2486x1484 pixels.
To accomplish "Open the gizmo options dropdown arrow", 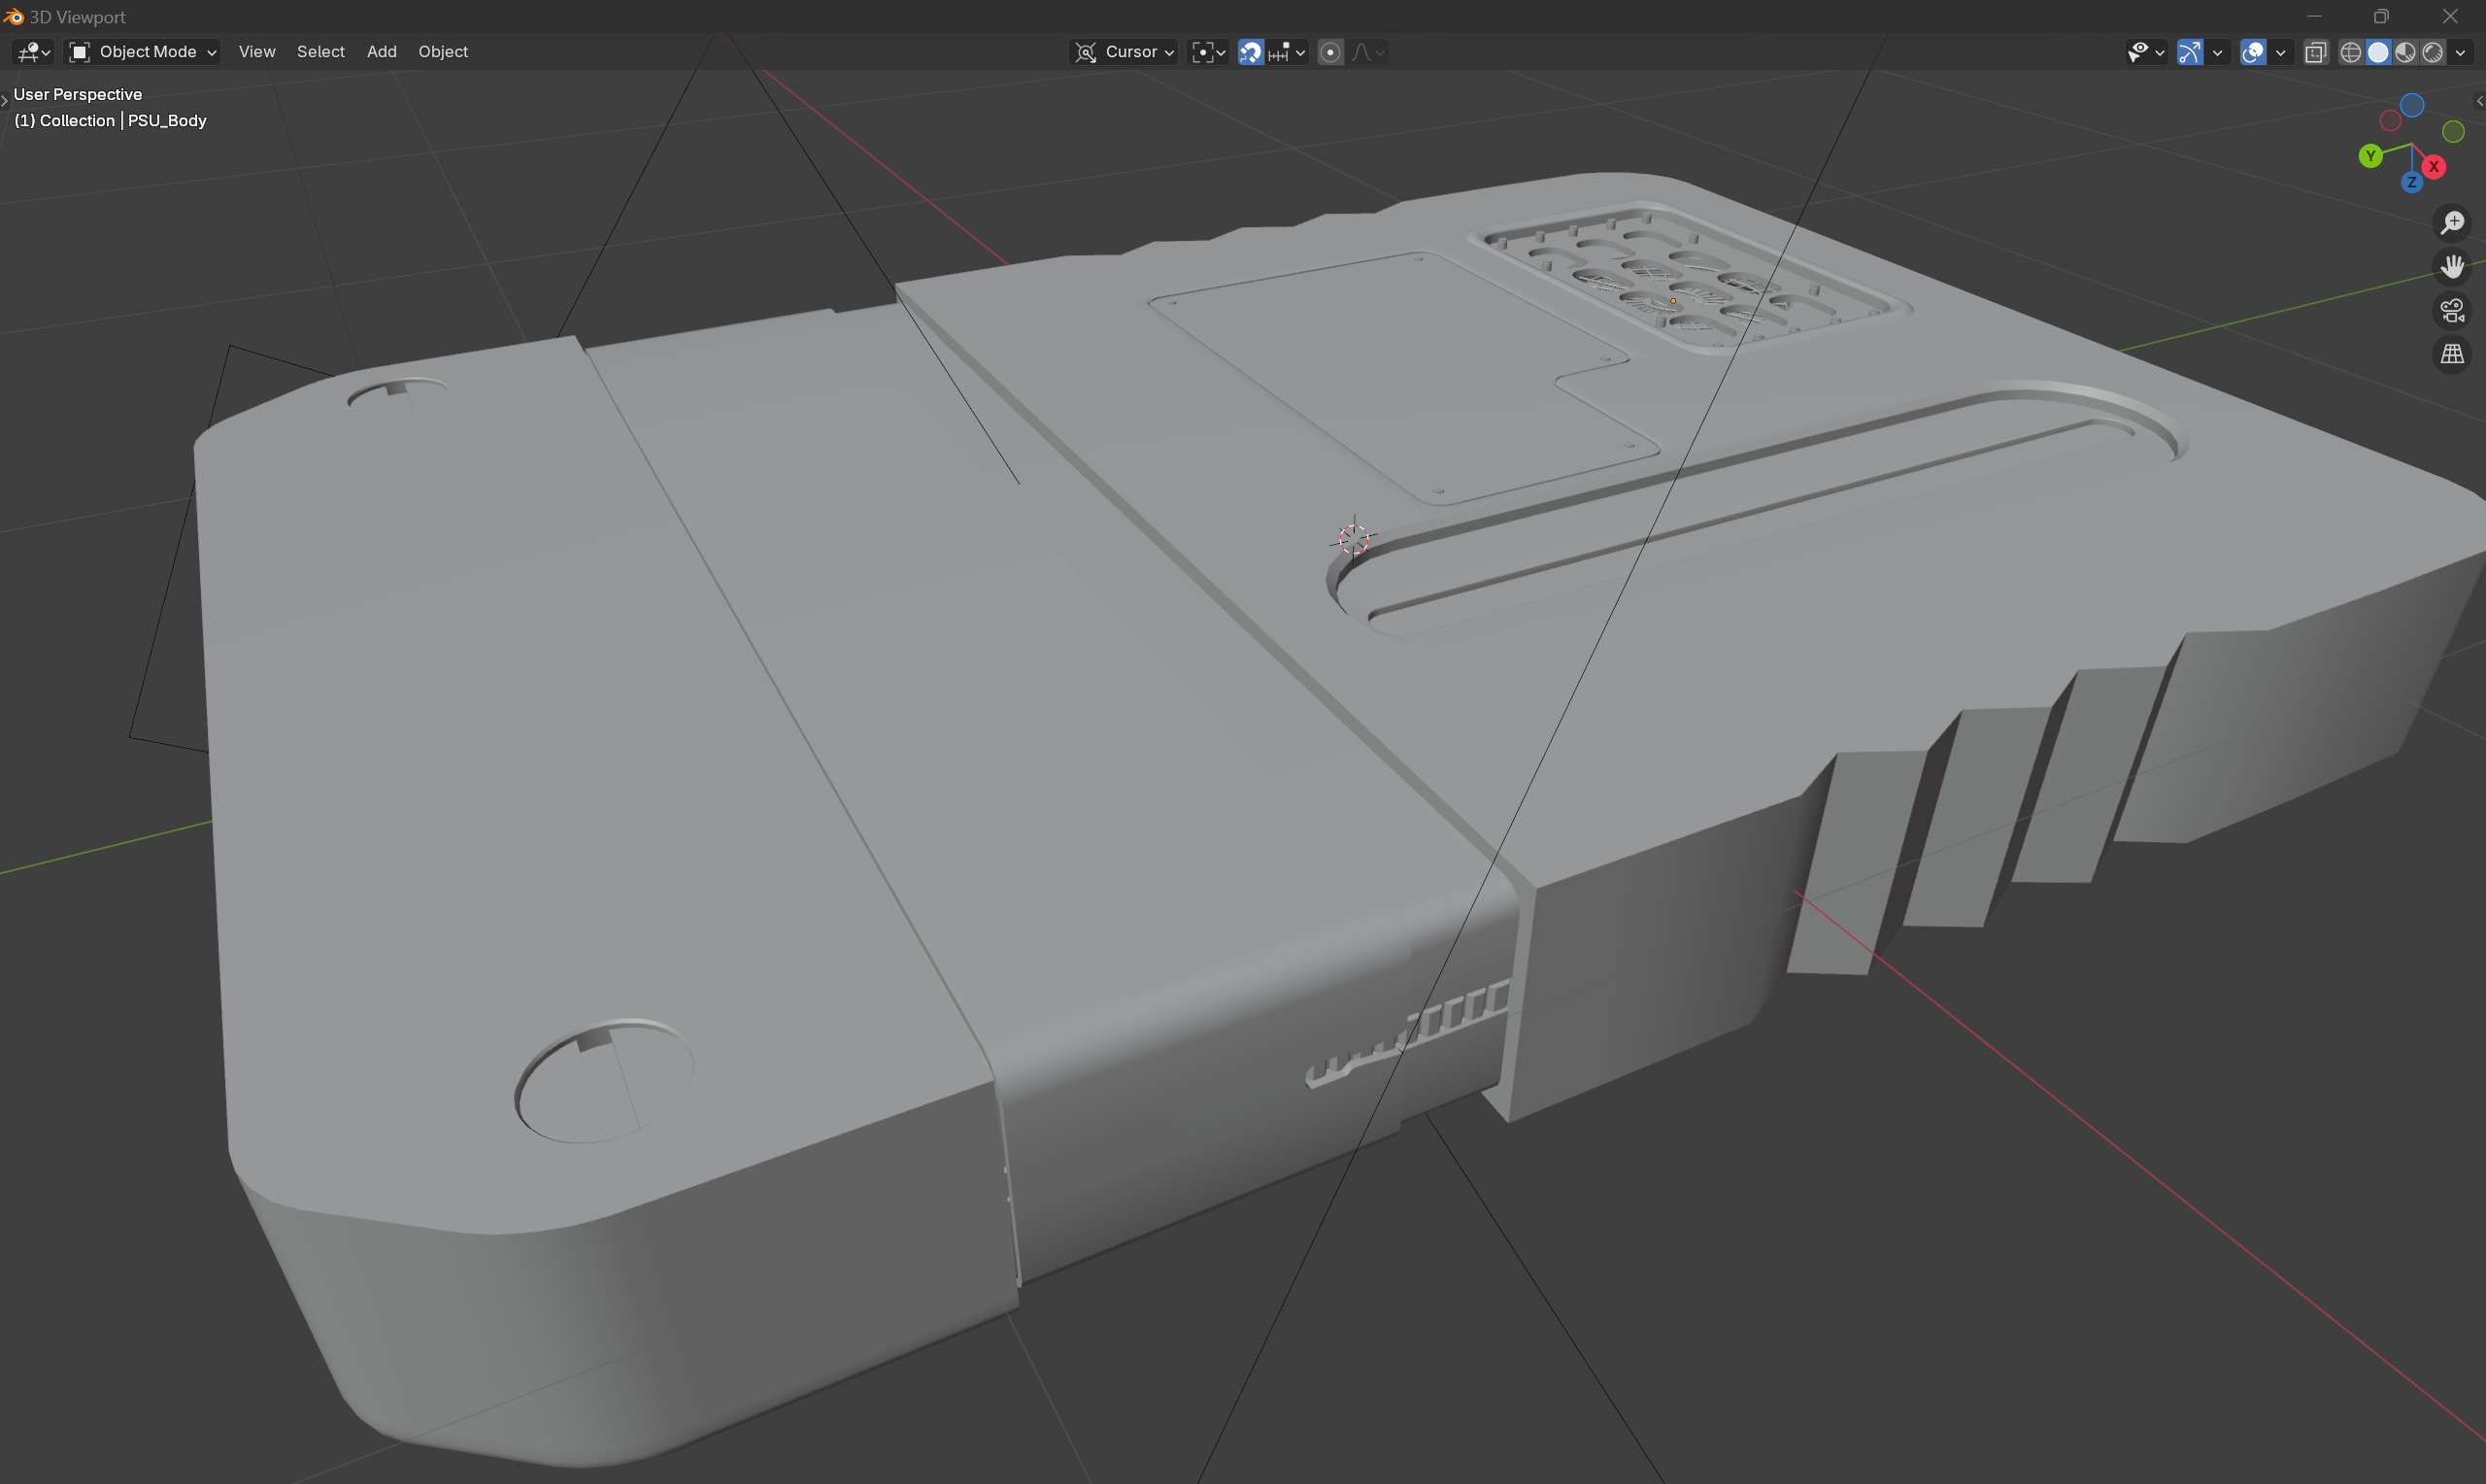I will pyautogui.click(x=2217, y=52).
